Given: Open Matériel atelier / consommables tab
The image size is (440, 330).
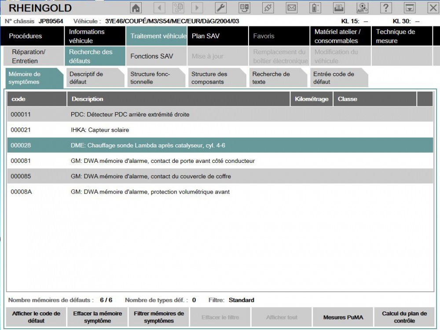Looking at the screenshot, I should point(341,36).
